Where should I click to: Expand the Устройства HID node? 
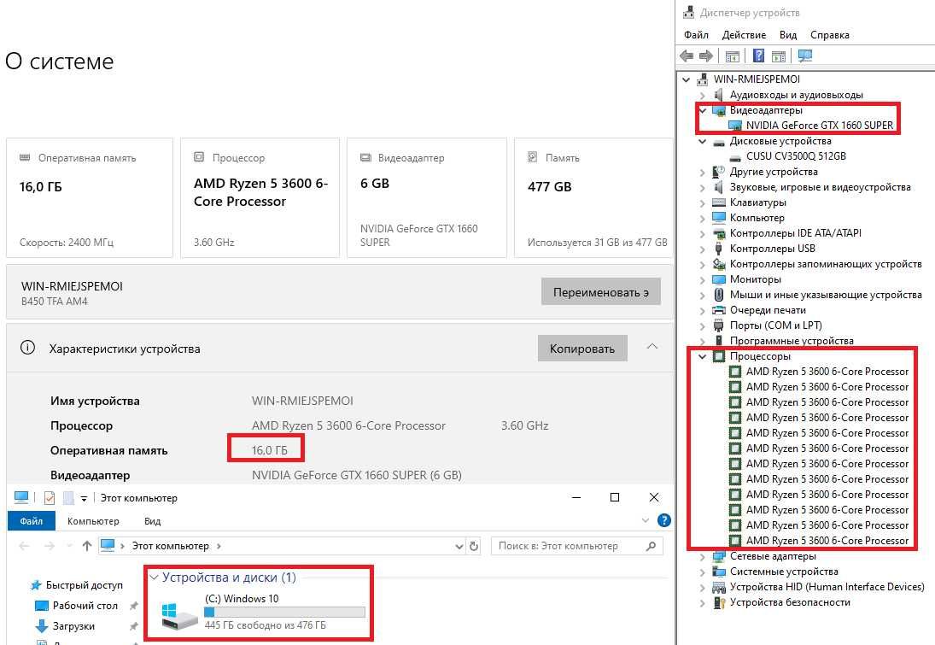(x=703, y=588)
